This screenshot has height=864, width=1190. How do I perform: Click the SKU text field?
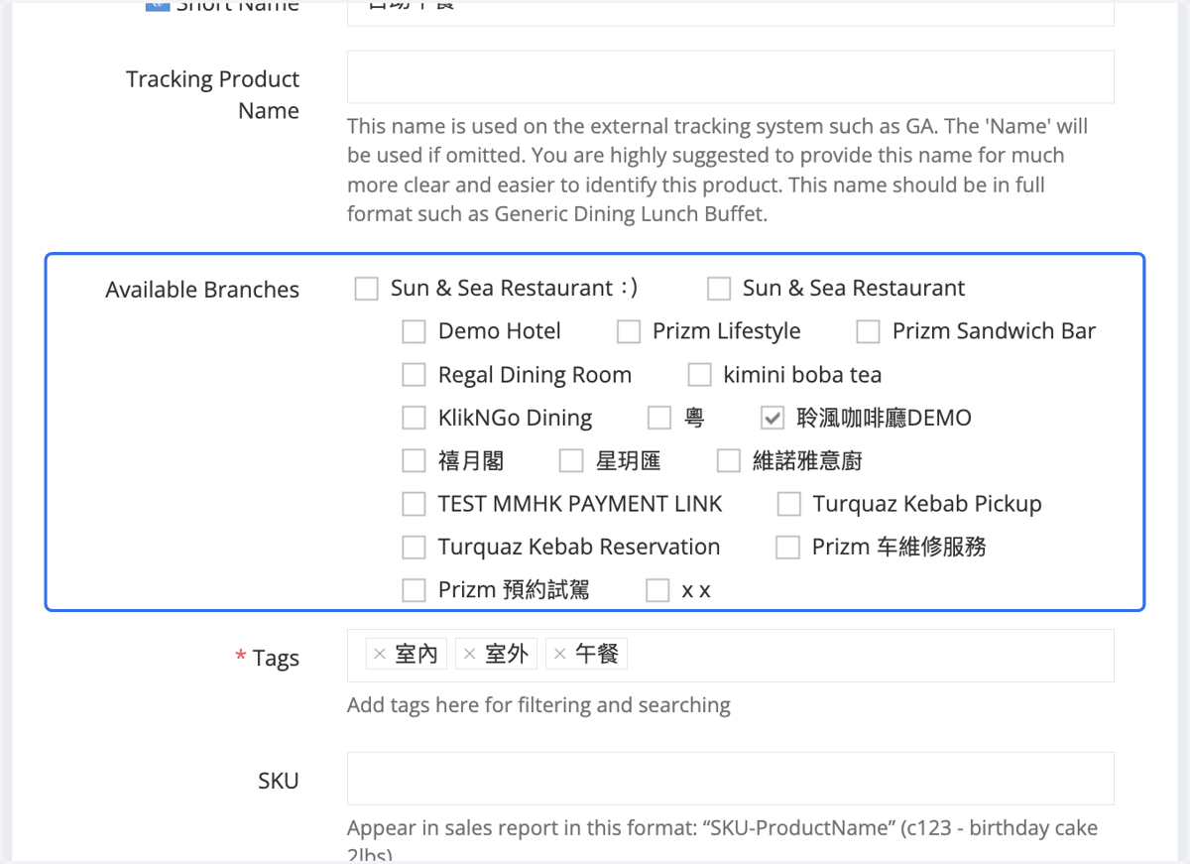(x=731, y=778)
